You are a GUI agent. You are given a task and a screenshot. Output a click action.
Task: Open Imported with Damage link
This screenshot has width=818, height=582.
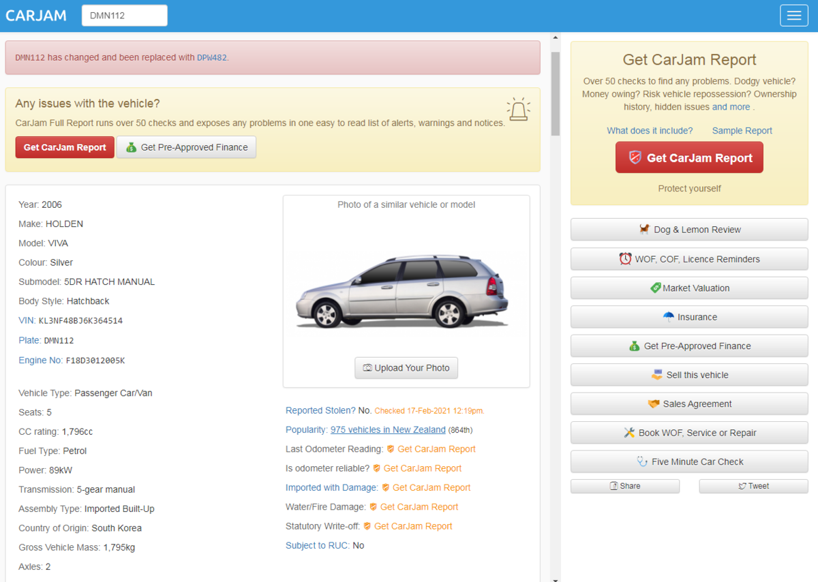(331, 488)
